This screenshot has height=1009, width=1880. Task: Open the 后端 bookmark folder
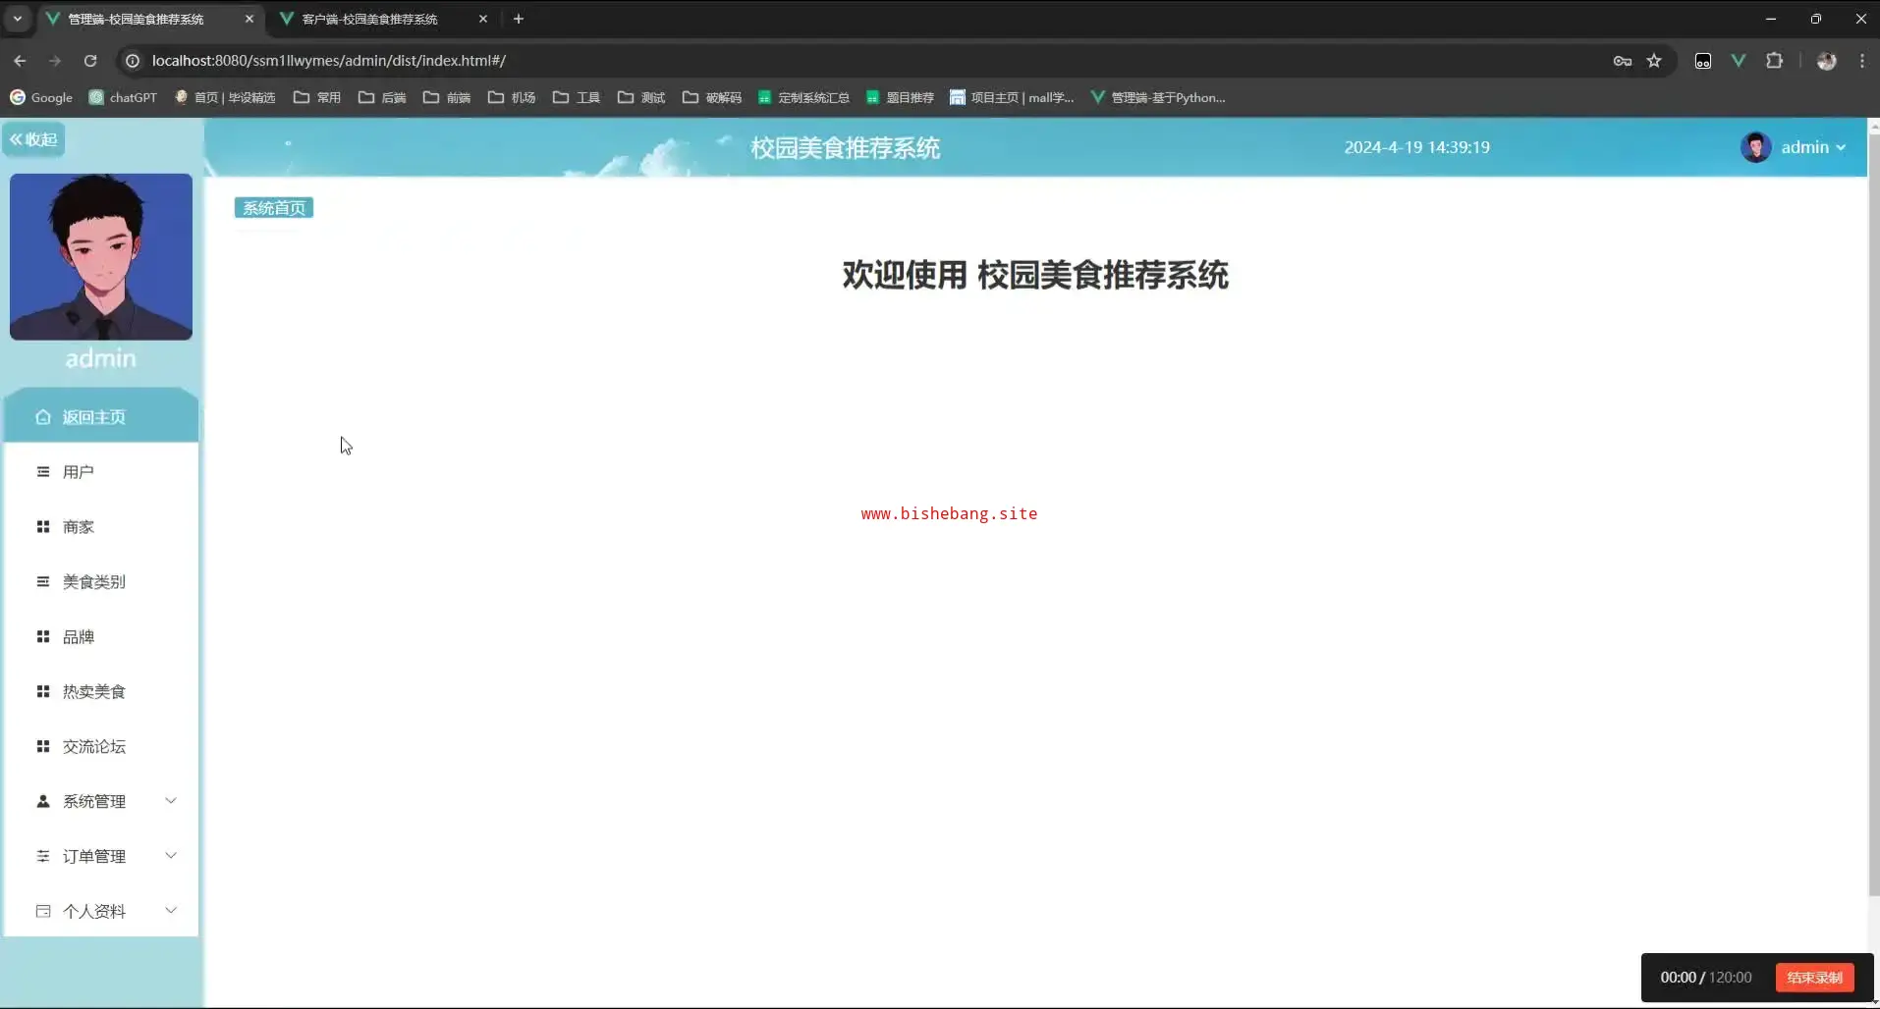point(382,97)
